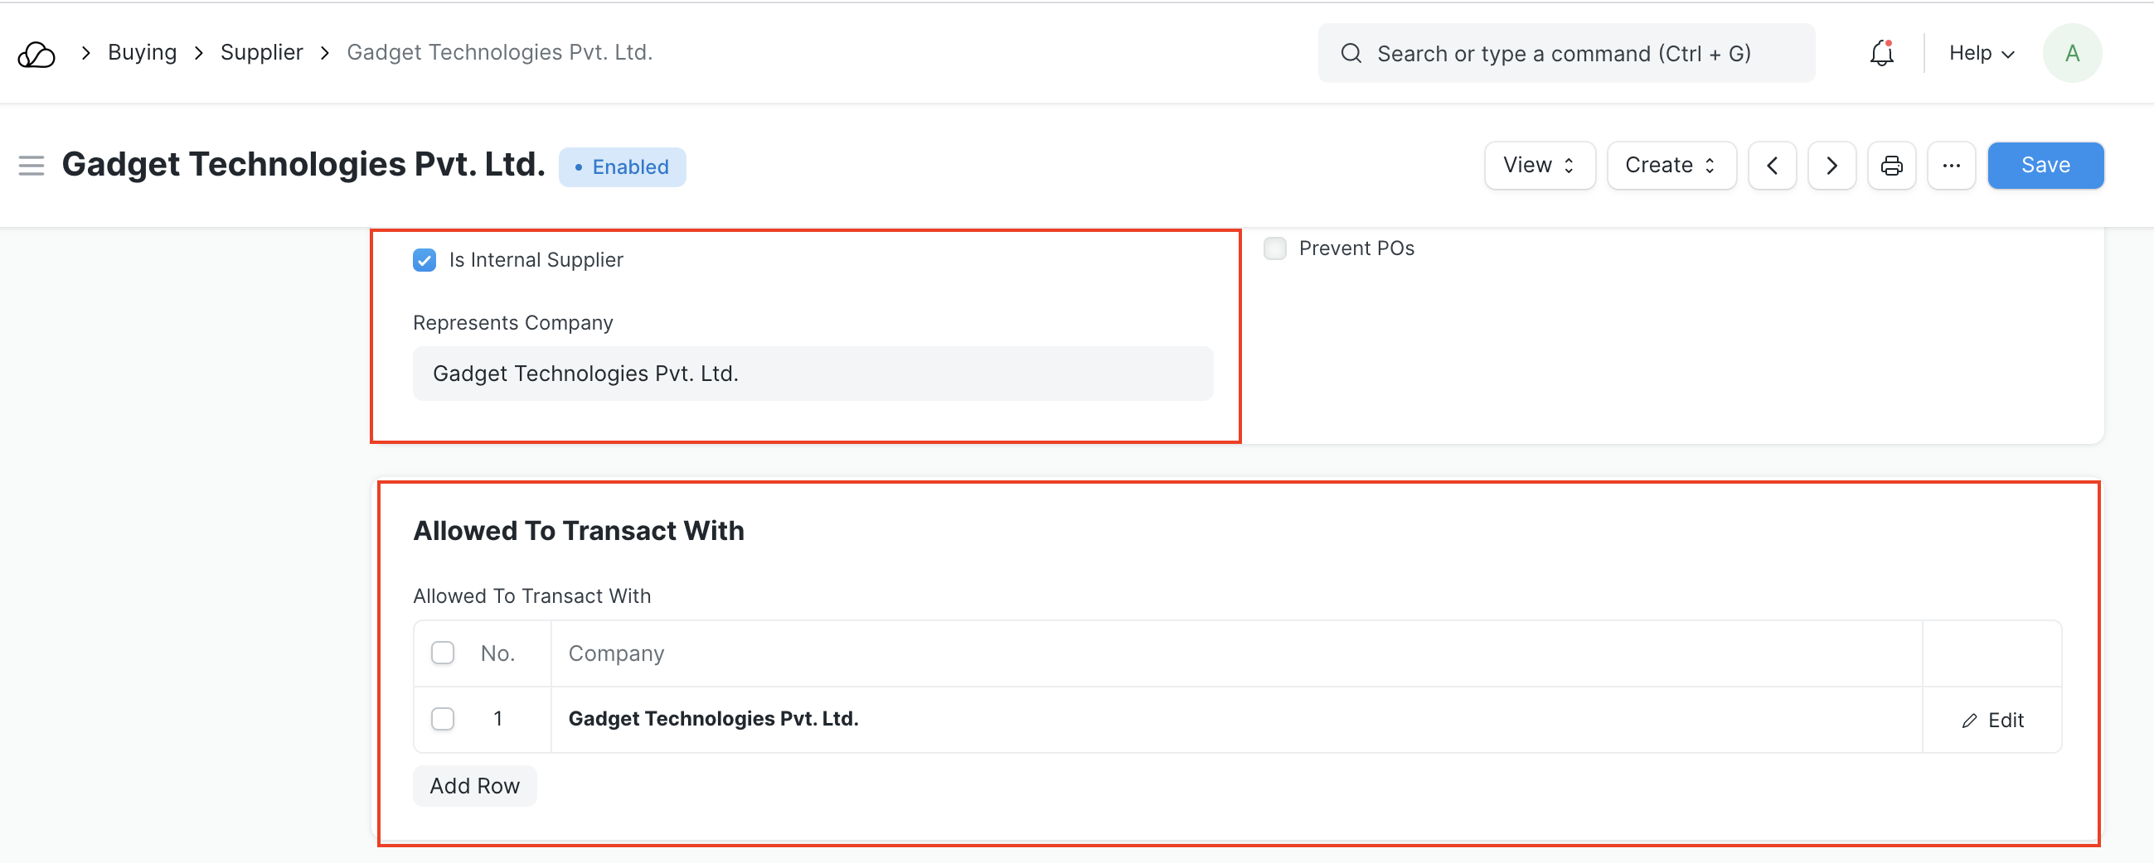Open the notifications bell
Image resolution: width=2154 pixels, height=863 pixels.
point(1880,54)
